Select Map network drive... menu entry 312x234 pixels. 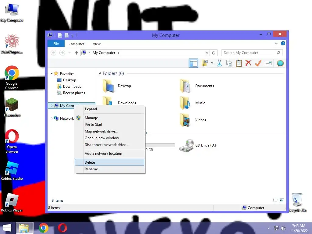tap(109, 131)
